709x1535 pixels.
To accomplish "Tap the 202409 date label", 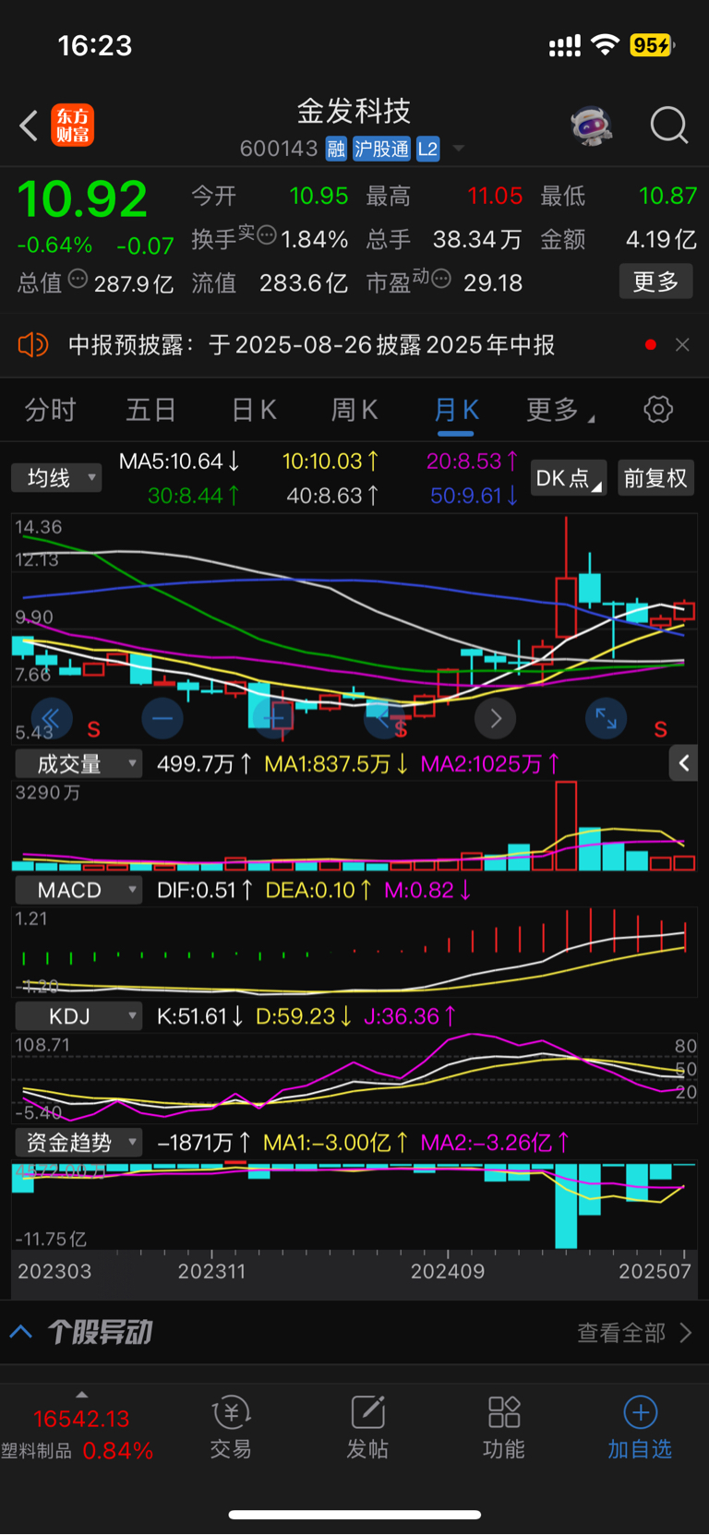I will [448, 1272].
